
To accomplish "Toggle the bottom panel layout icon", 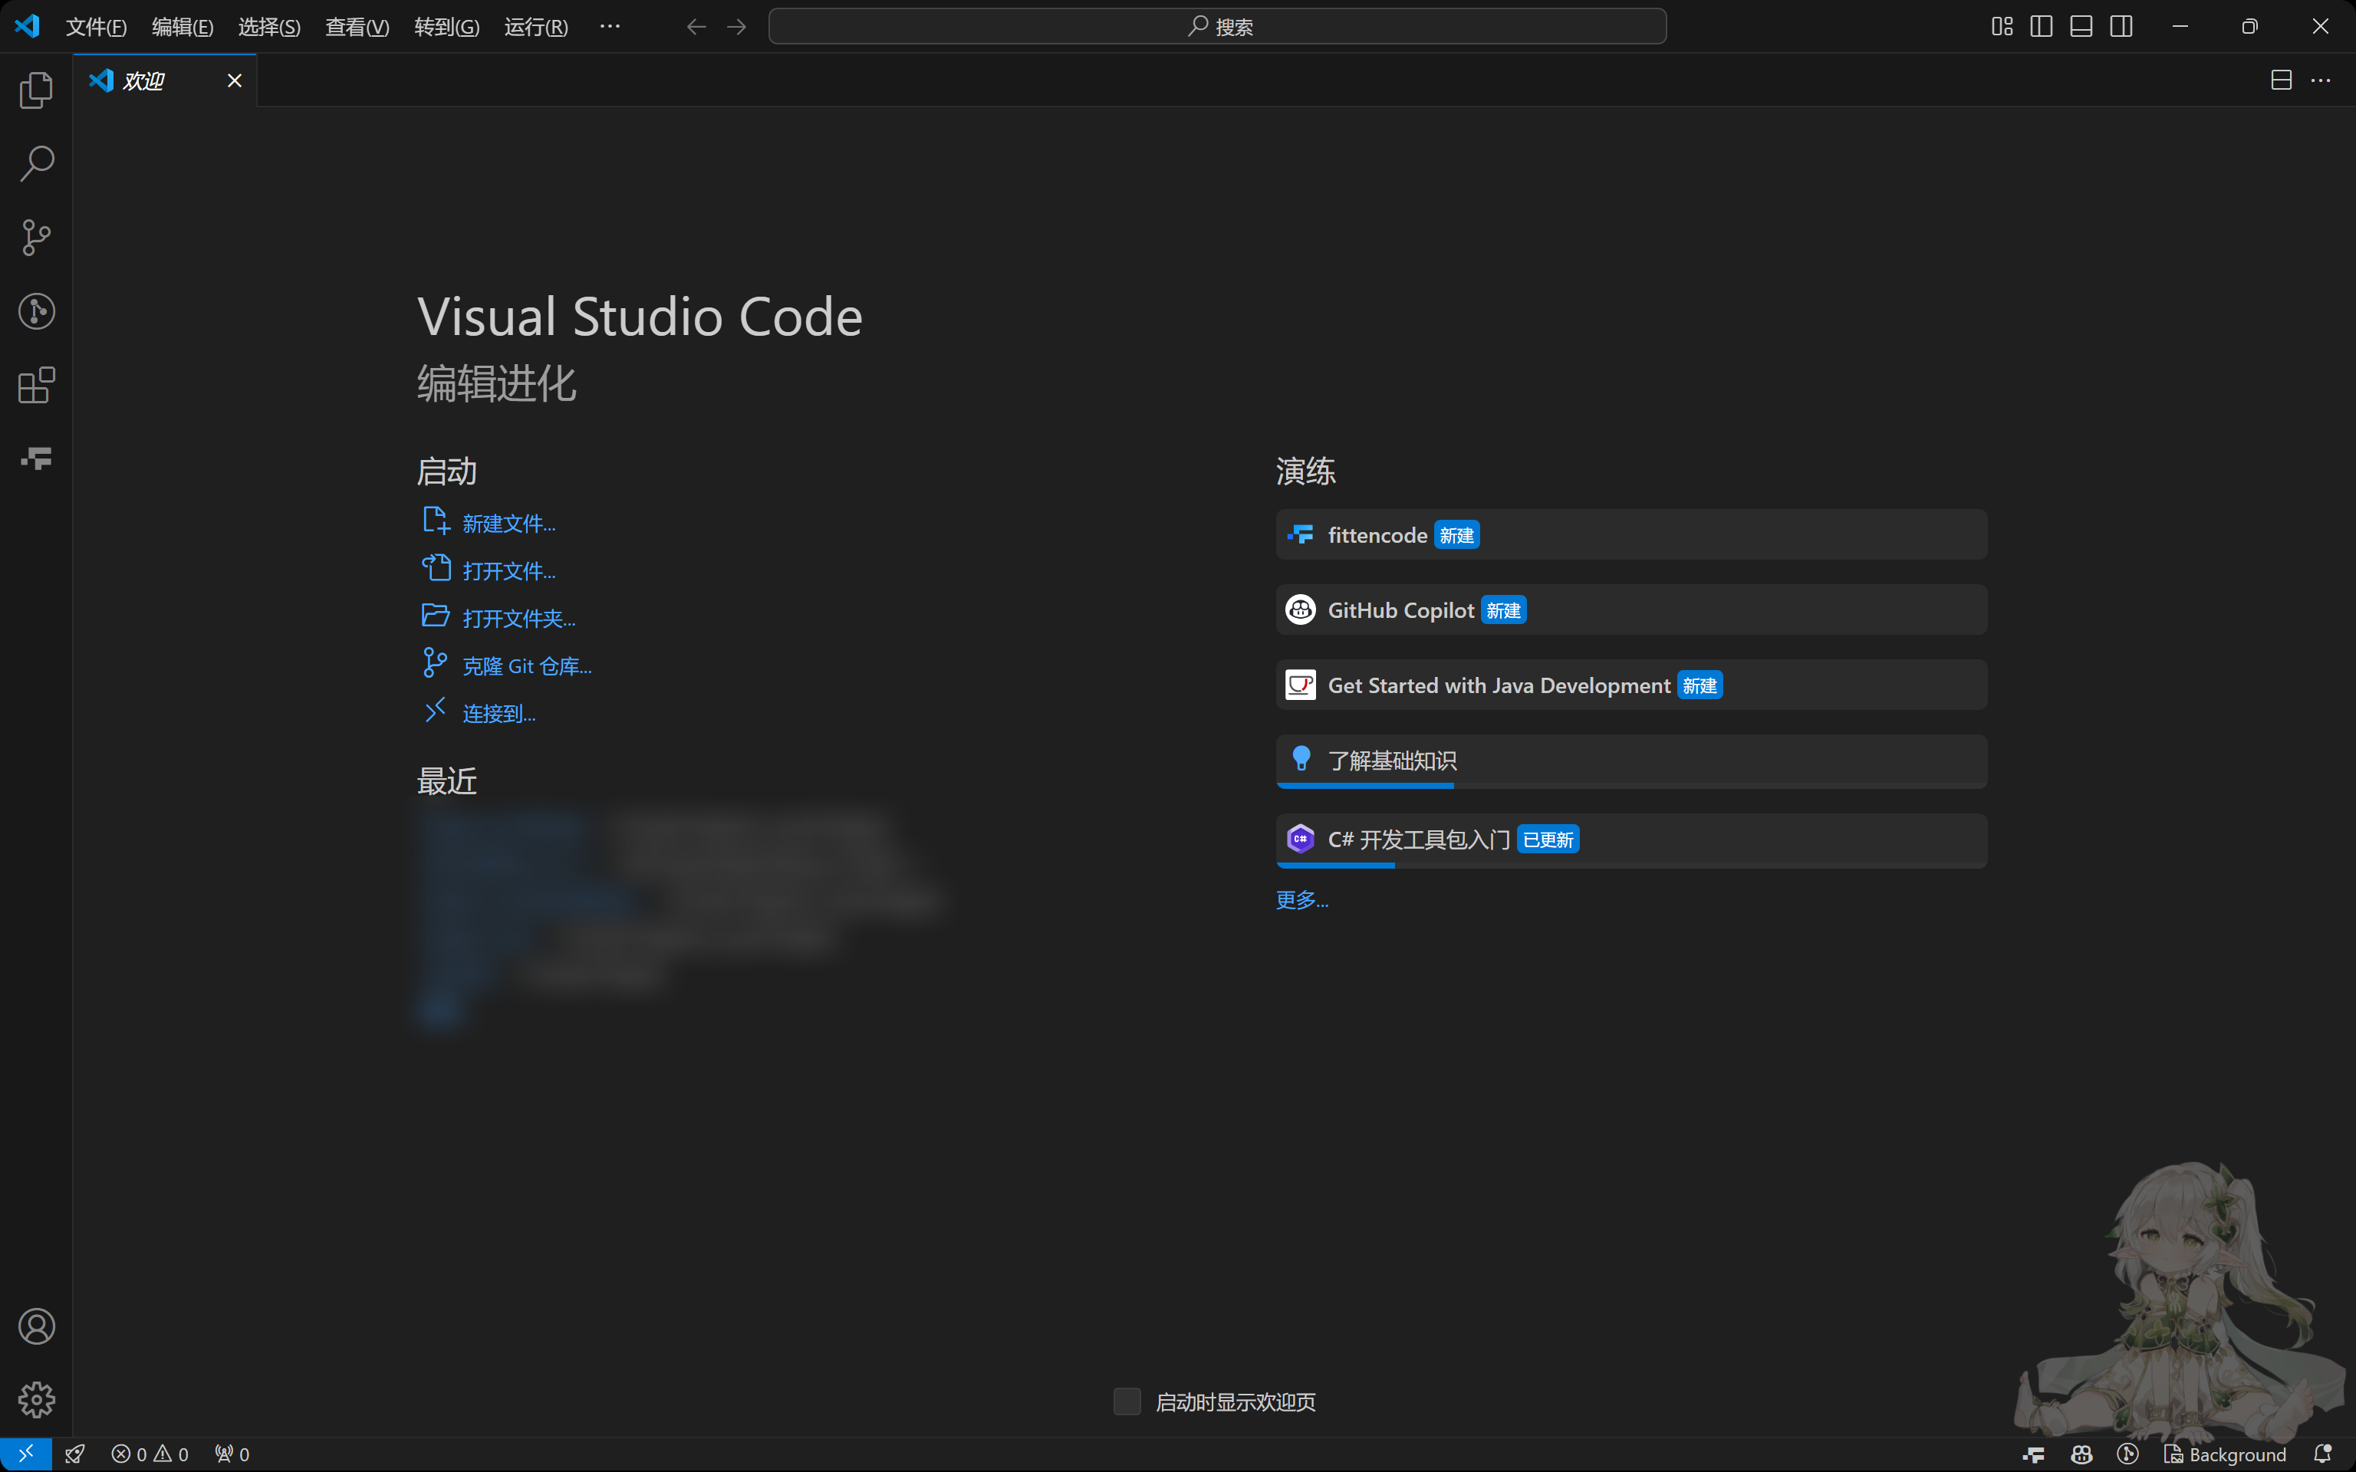I will tap(2081, 26).
